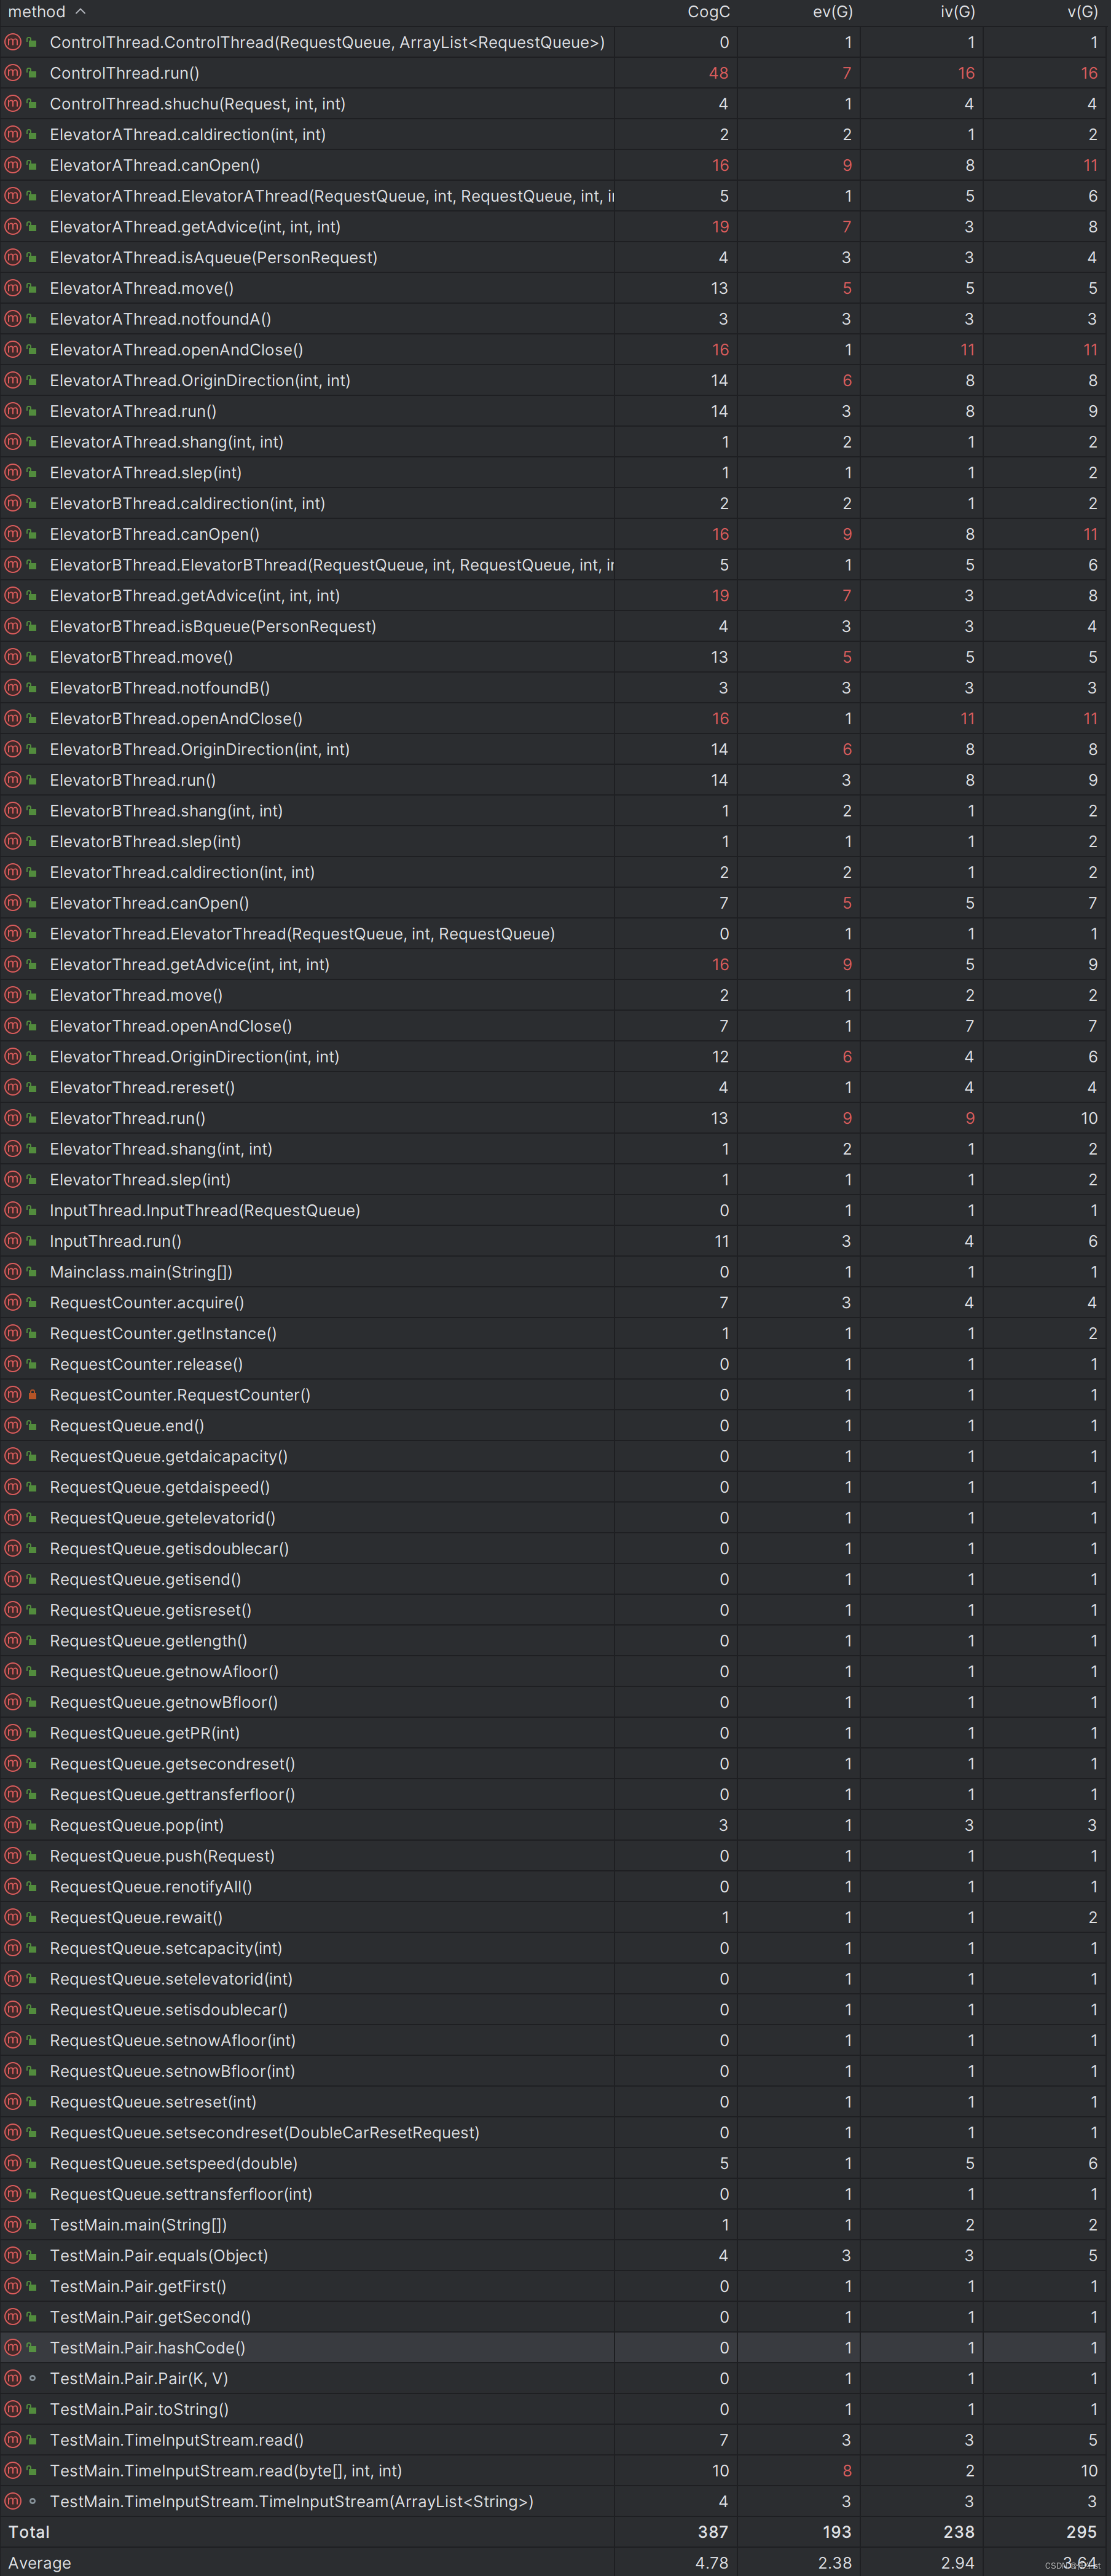The height and width of the screenshot is (2576, 1111).
Task: Click the method icon for TestMain.Pair.equals(Object)
Action: coord(12,2256)
